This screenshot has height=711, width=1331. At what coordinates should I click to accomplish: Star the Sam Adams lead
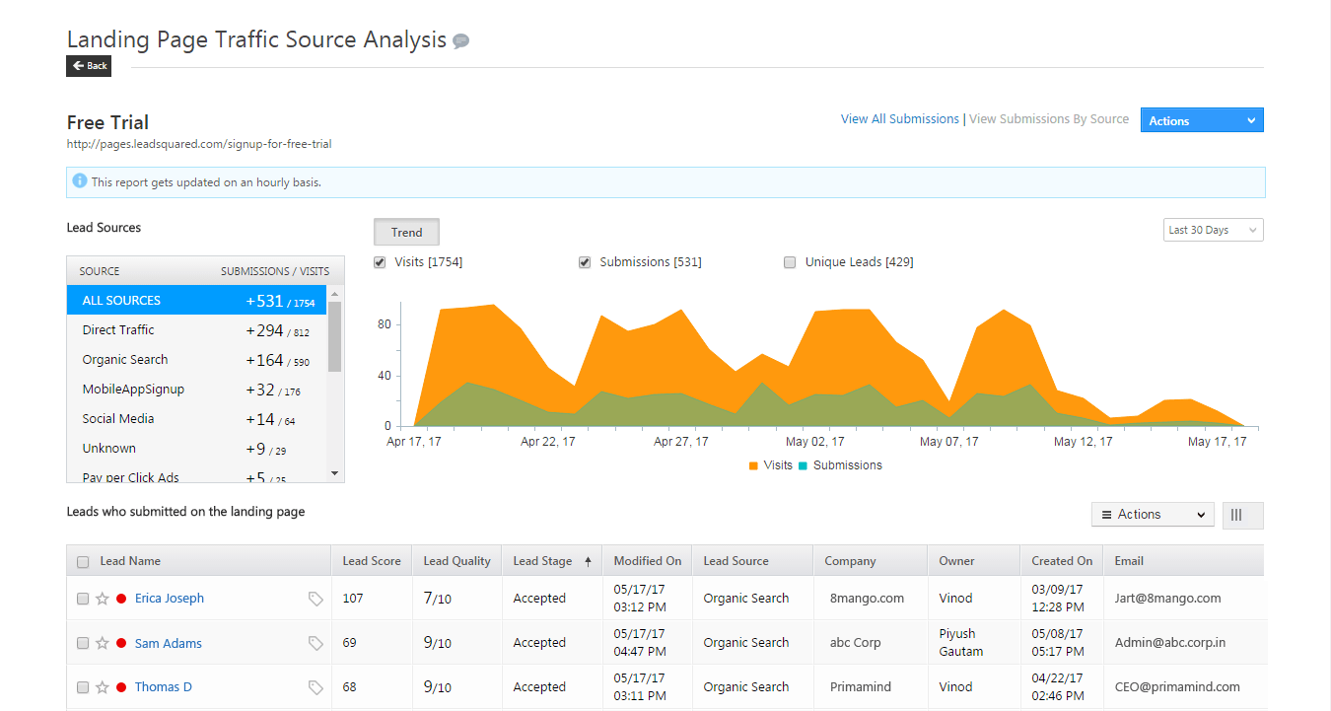102,642
